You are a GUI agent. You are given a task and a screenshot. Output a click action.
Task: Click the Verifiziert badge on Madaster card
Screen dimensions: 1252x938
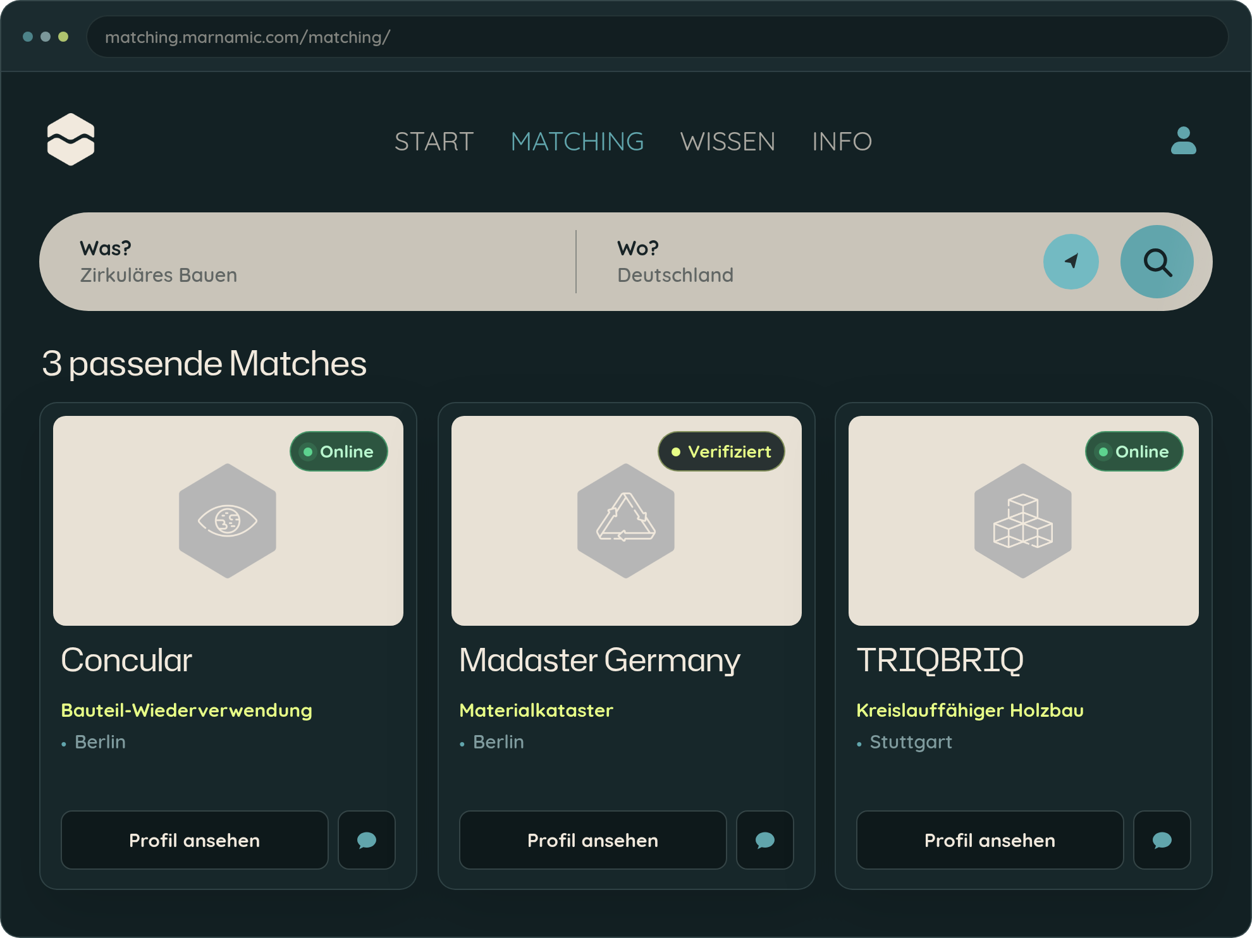[x=721, y=451]
